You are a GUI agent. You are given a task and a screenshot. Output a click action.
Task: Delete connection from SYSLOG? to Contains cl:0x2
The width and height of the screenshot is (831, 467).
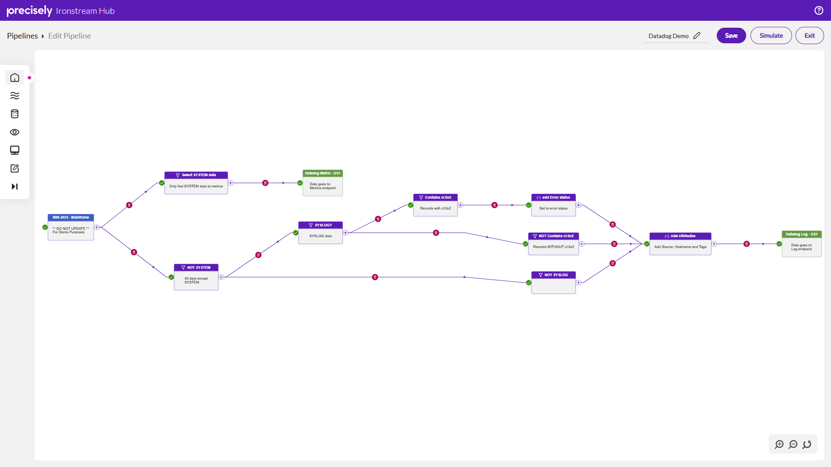click(x=378, y=219)
